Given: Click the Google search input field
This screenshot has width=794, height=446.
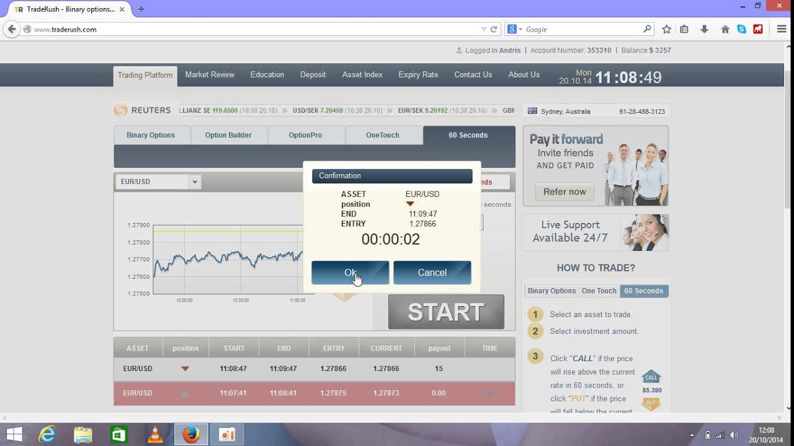Looking at the screenshot, I should tap(583, 29).
